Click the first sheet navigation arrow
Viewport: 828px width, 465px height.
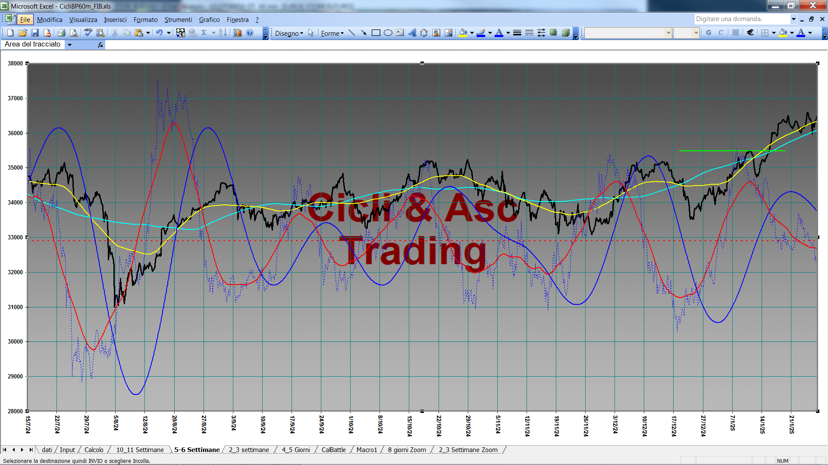5,449
